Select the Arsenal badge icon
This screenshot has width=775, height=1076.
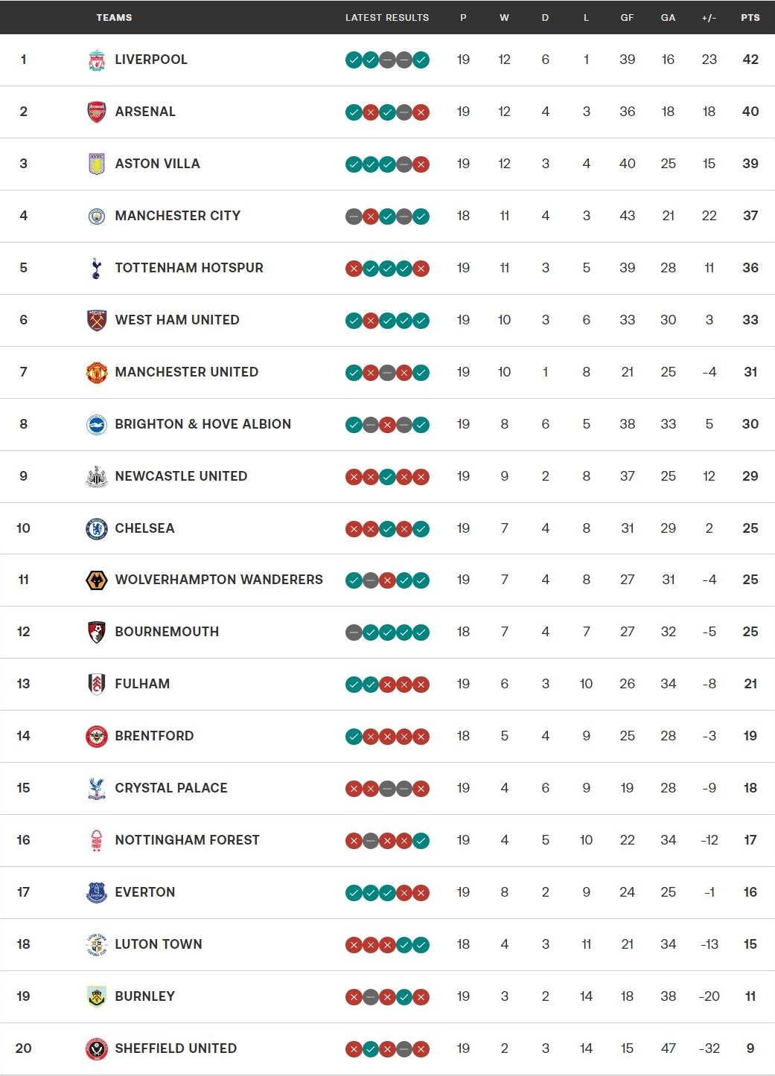[98, 112]
